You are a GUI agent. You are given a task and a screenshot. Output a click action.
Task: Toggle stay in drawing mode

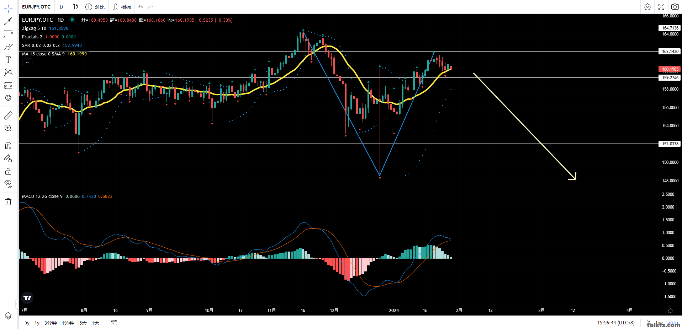point(8,158)
